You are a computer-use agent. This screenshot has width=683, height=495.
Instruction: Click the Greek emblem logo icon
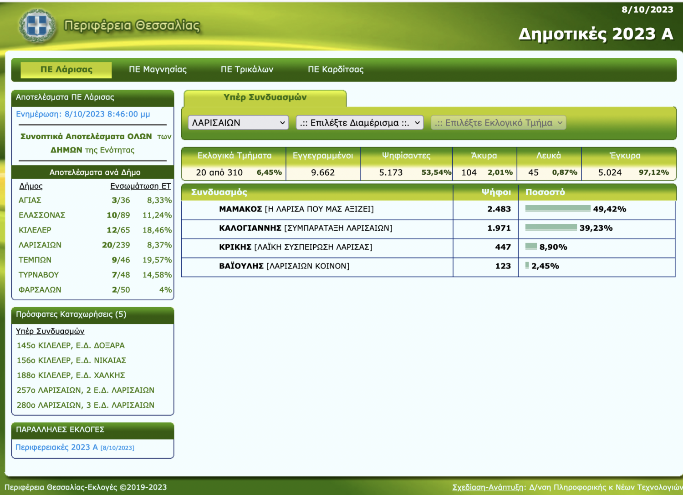37,25
